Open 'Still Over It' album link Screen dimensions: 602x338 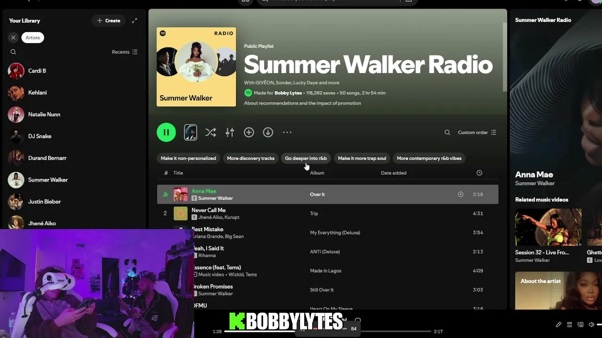[322, 290]
